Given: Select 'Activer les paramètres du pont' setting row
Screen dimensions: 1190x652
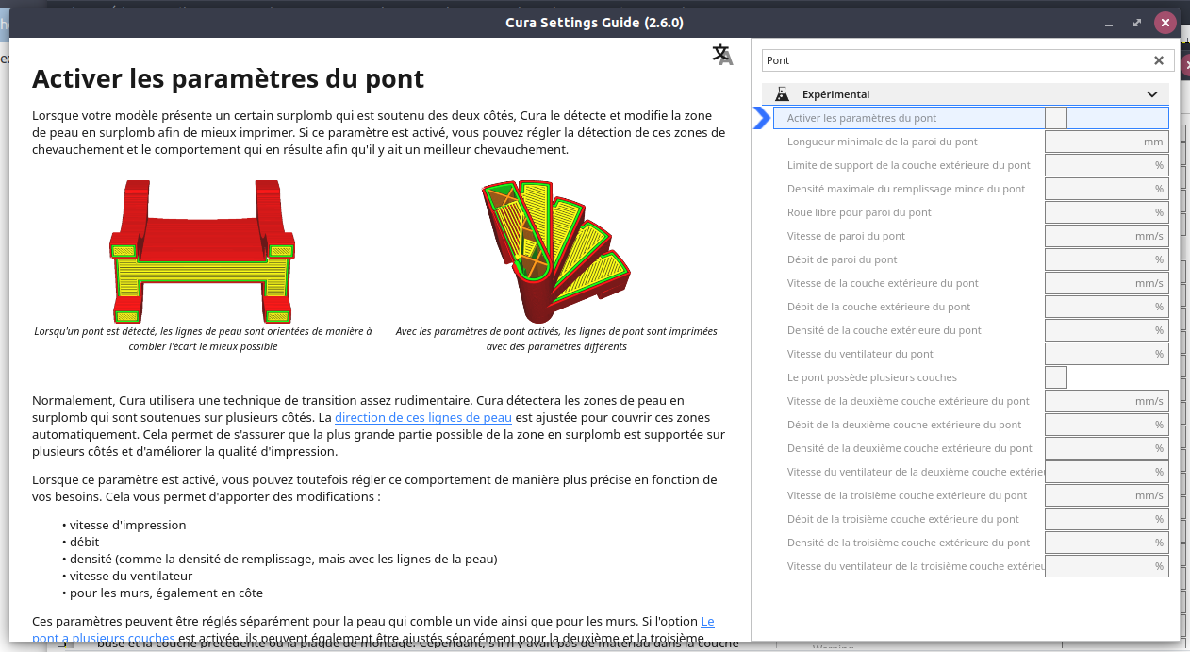Looking at the screenshot, I should click(x=970, y=118).
